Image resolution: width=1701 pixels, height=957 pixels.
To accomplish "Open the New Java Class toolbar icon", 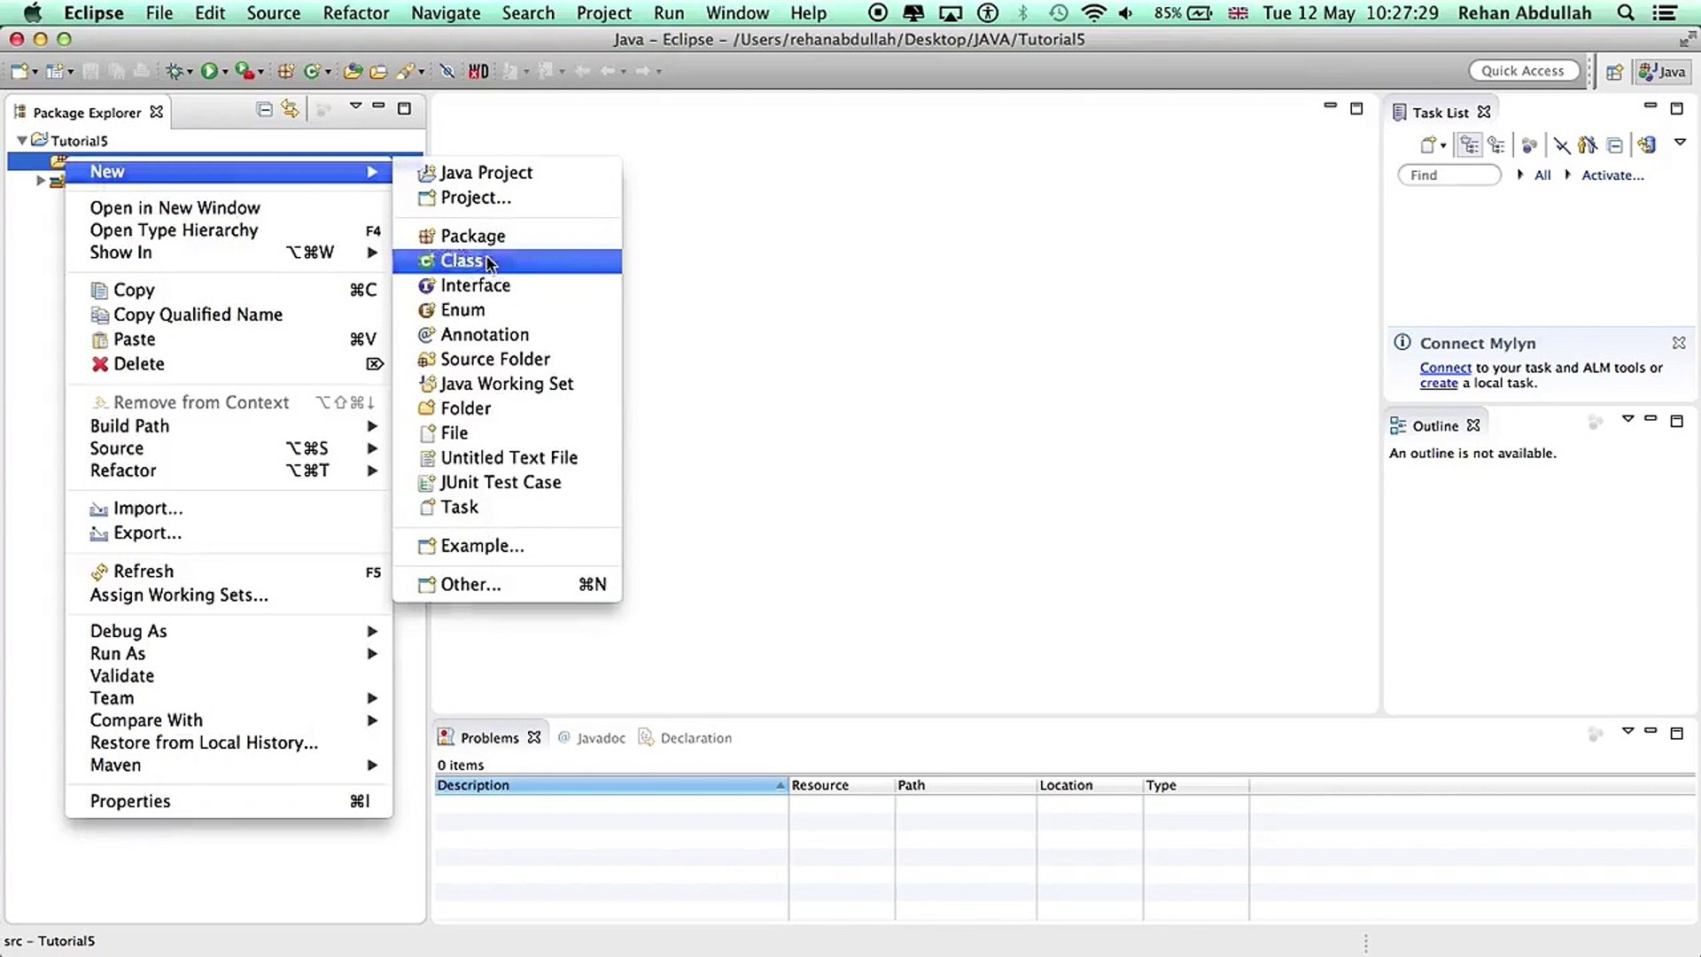I will coord(314,71).
